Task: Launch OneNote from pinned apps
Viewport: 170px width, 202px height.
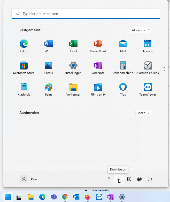Action: 98,68
